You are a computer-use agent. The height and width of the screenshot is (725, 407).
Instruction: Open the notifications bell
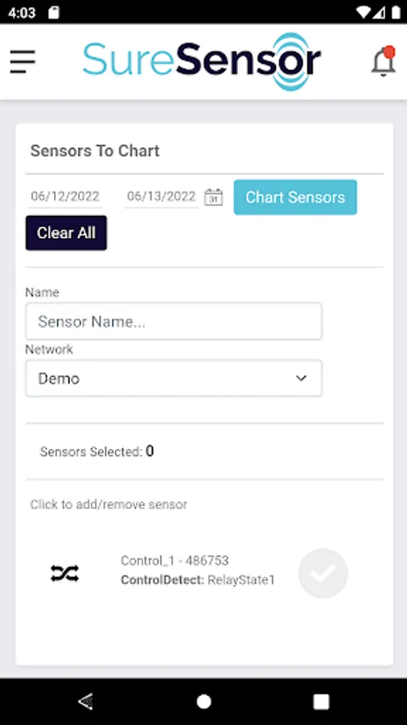384,61
